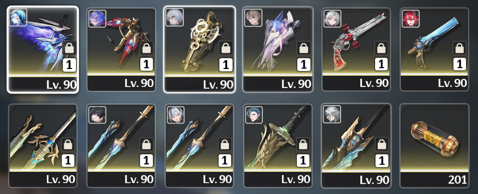478x194 pixels.
Task: Select the green and gold broadblade card
Action: pyautogui.click(x=278, y=145)
